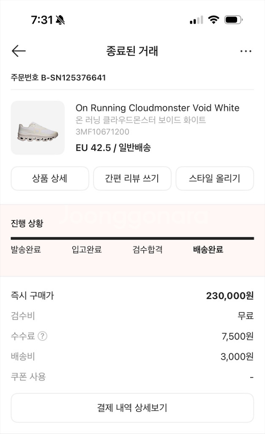265x434 pixels.
Task: Select the 발송완료 progress step
Action: pos(26,250)
